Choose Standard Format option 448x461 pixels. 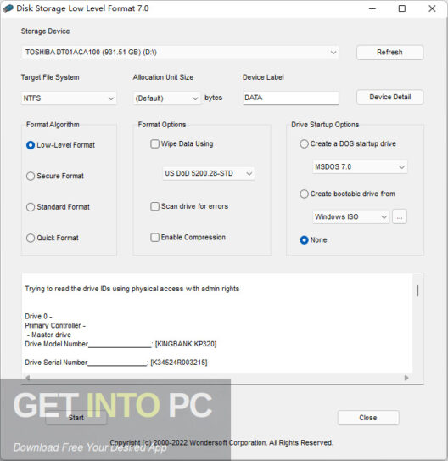click(59, 207)
